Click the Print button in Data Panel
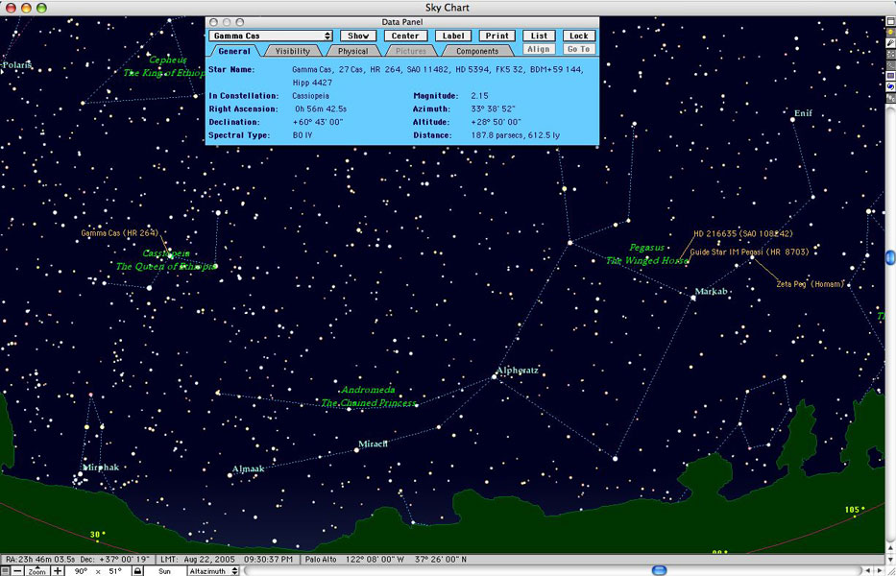This screenshot has width=896, height=576. point(497,36)
